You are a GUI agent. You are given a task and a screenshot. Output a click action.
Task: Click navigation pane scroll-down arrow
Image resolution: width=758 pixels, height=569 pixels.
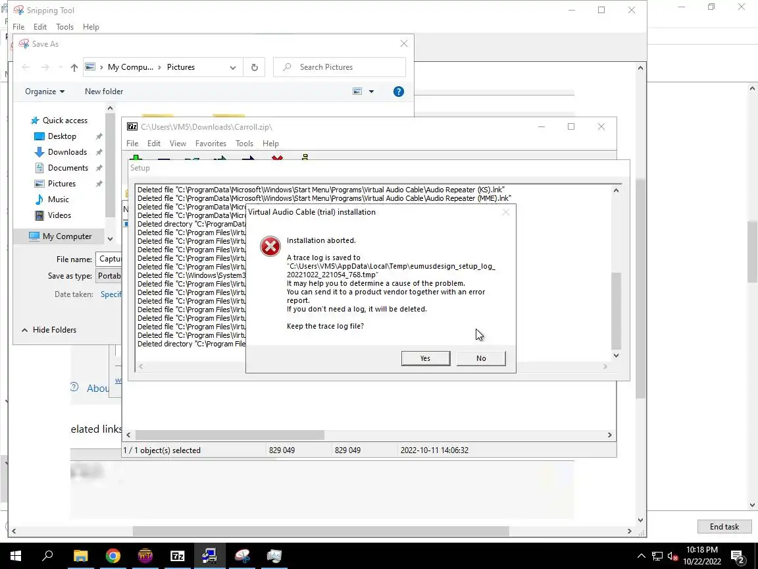[x=111, y=238]
